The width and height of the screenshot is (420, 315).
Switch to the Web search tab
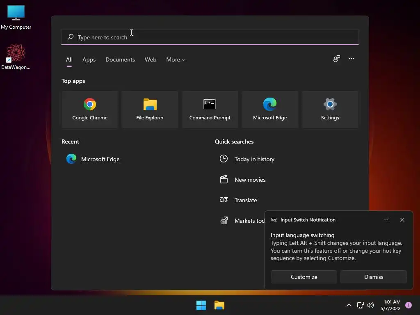pyautogui.click(x=150, y=60)
